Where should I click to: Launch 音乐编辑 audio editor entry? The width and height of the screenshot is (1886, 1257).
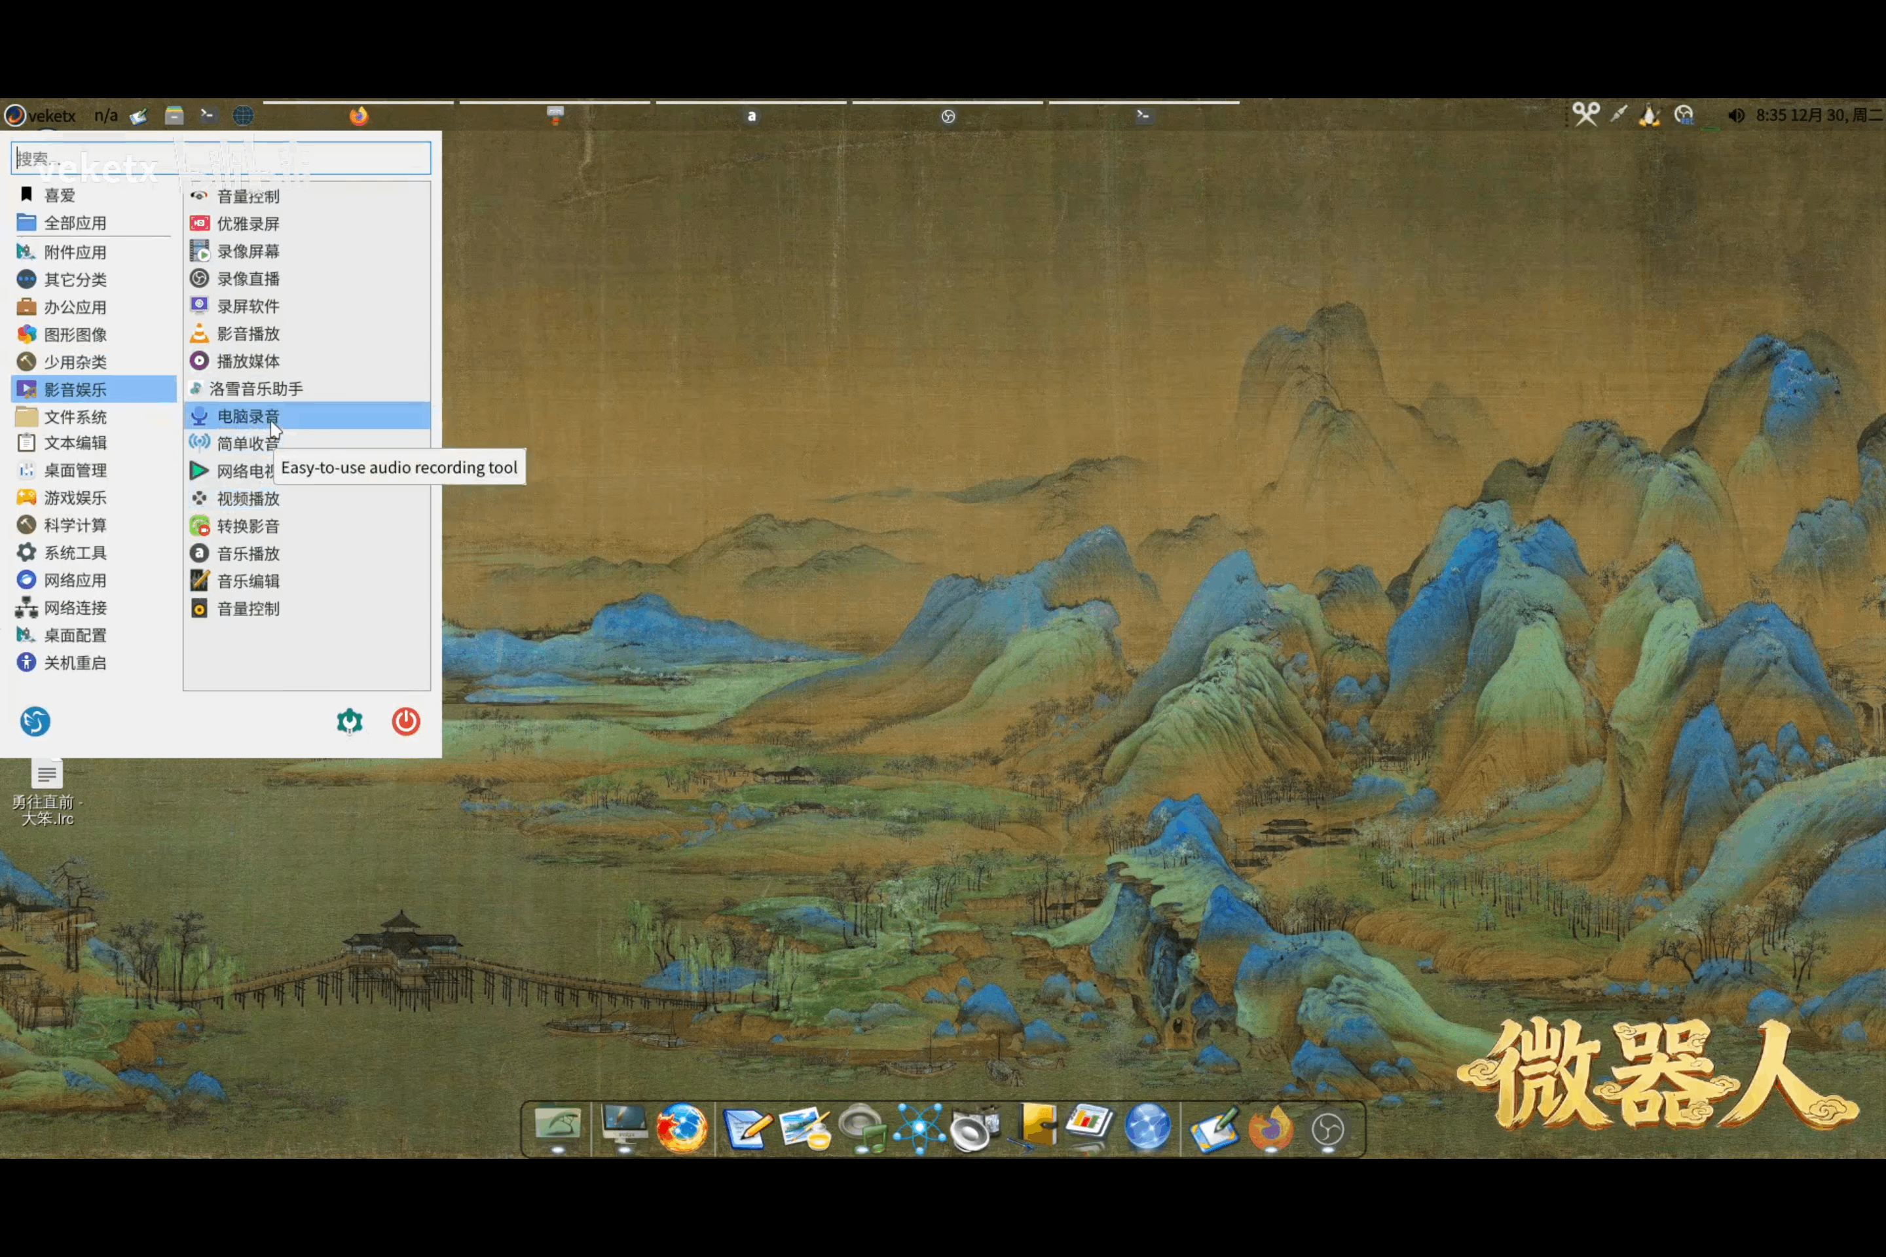[x=307, y=581]
